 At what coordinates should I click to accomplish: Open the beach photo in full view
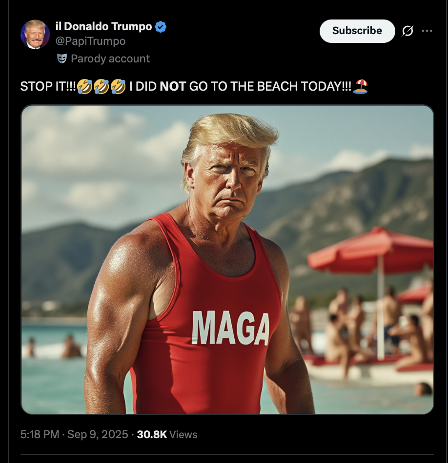(x=227, y=260)
